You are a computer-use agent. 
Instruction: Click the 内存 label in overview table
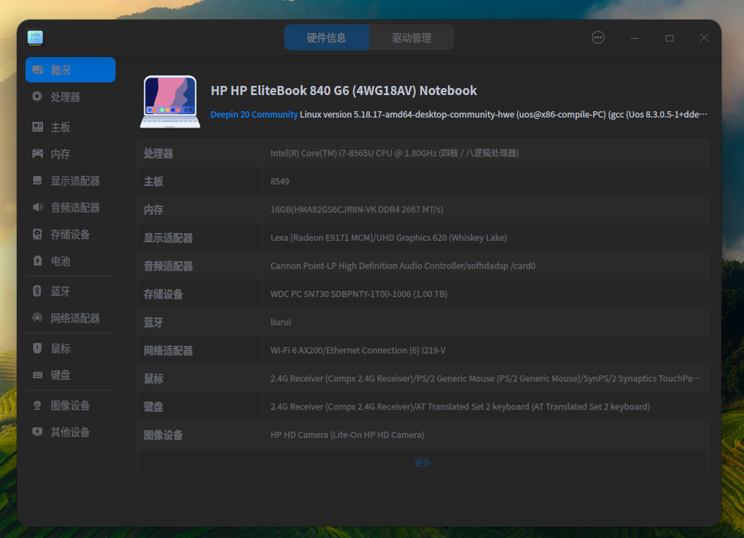point(154,210)
